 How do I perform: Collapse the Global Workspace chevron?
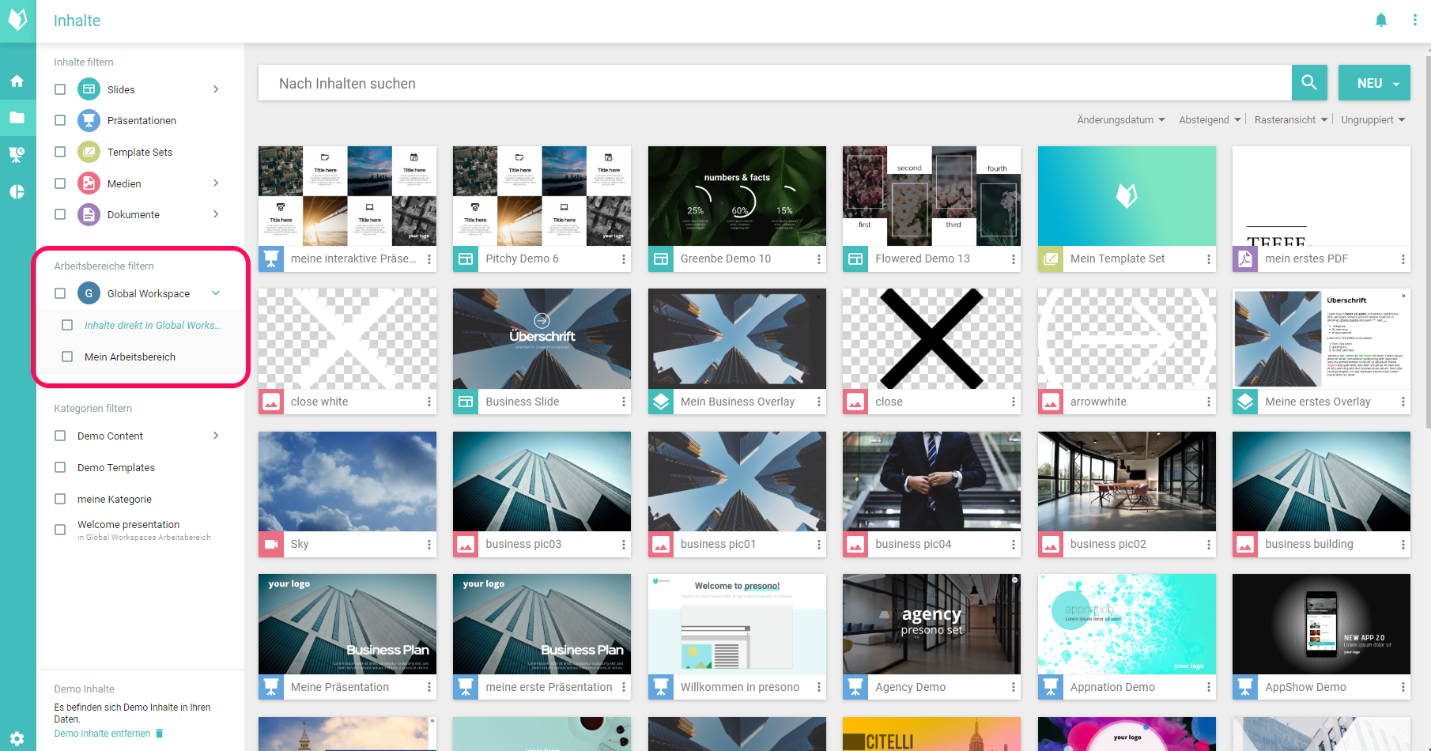click(x=216, y=293)
